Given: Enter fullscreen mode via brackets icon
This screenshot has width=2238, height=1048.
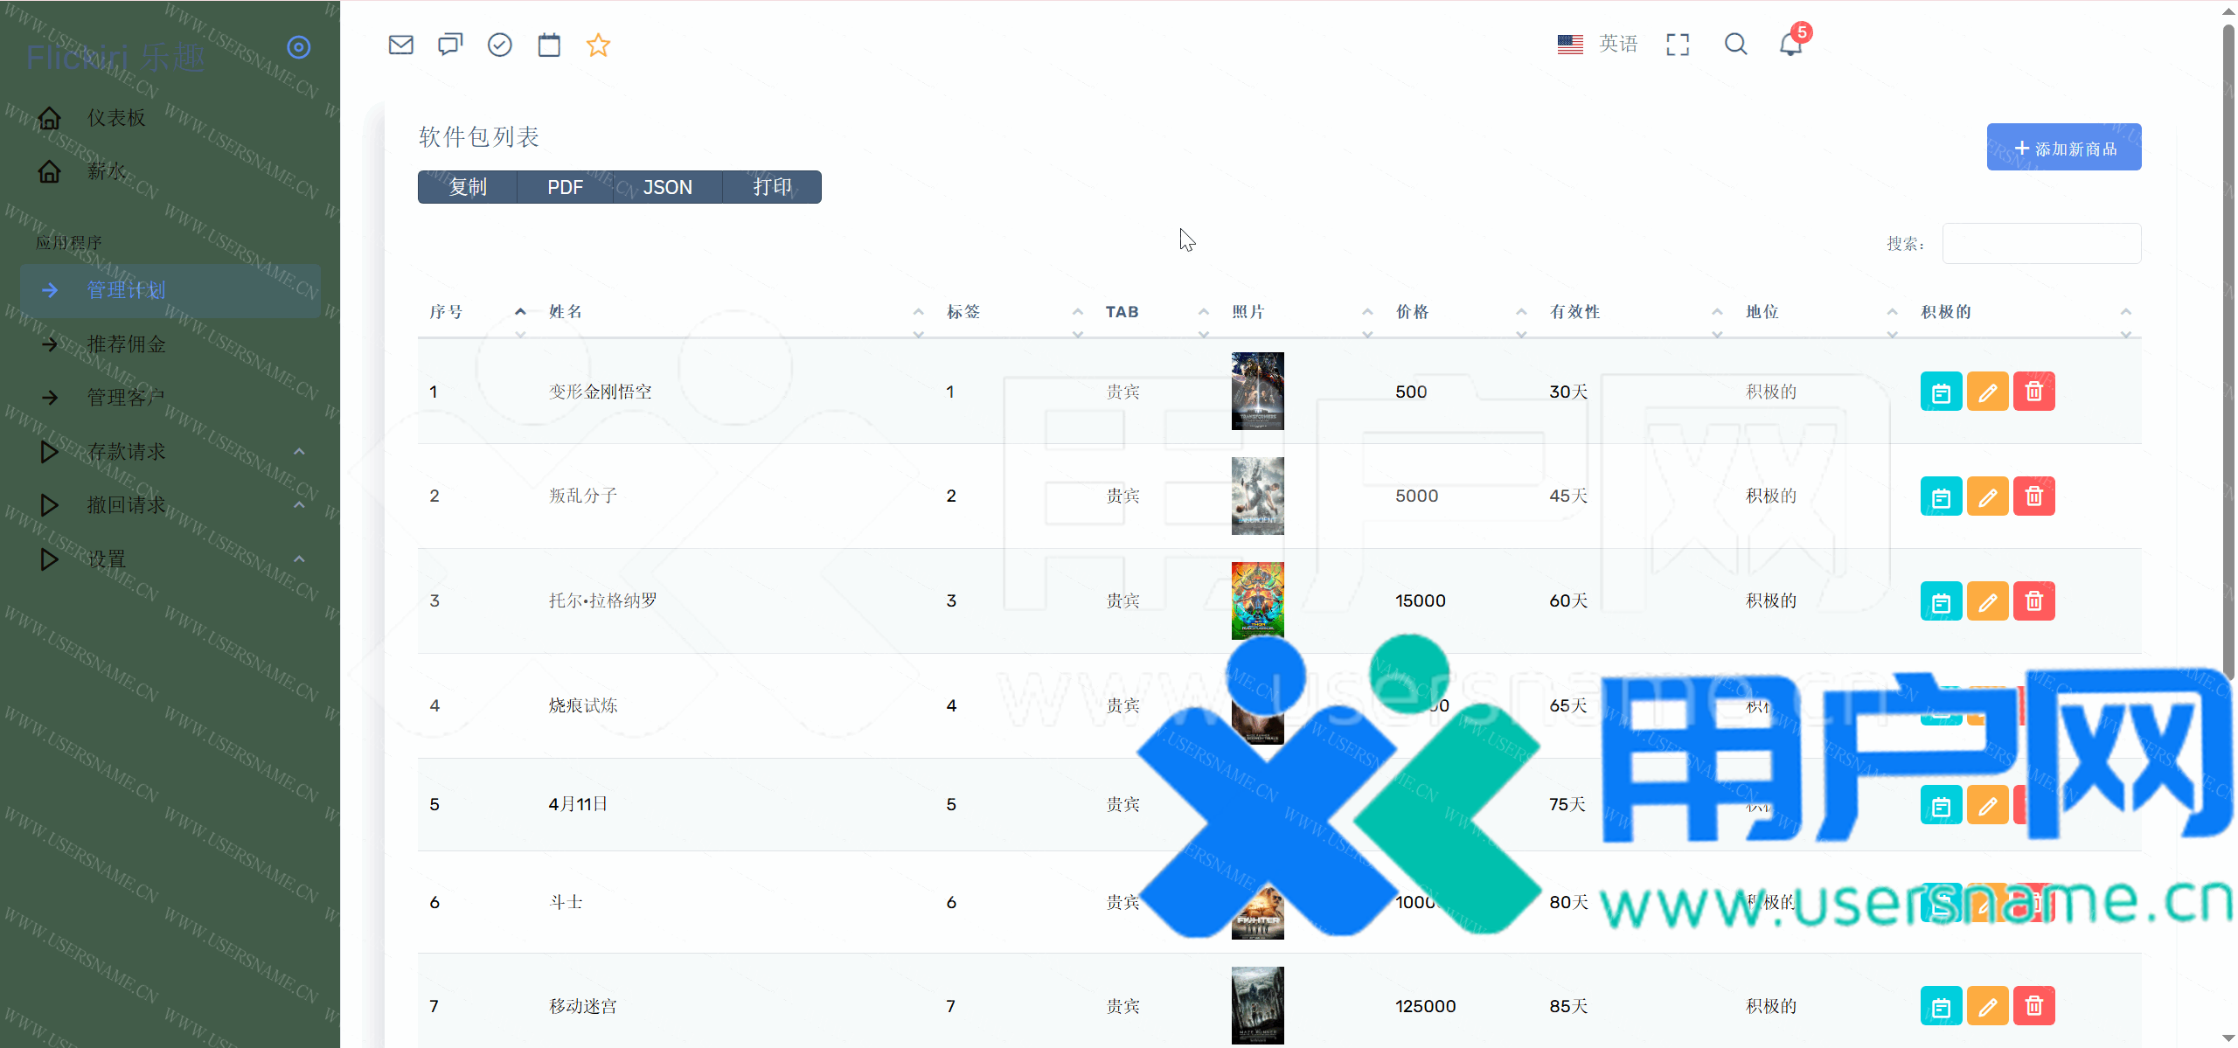Looking at the screenshot, I should pos(1677,45).
